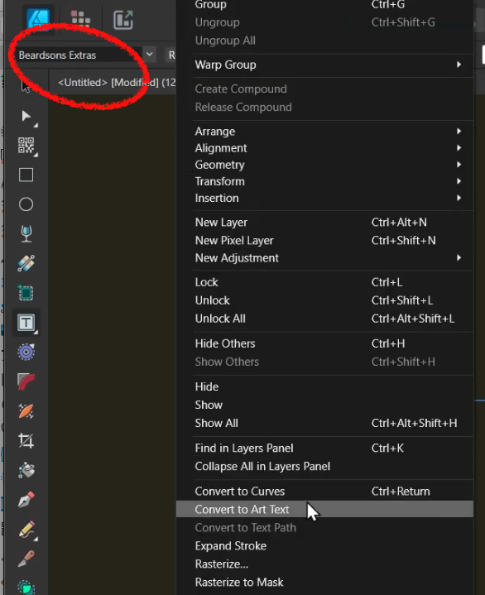Switch to Pixel Persona icon

(x=80, y=19)
